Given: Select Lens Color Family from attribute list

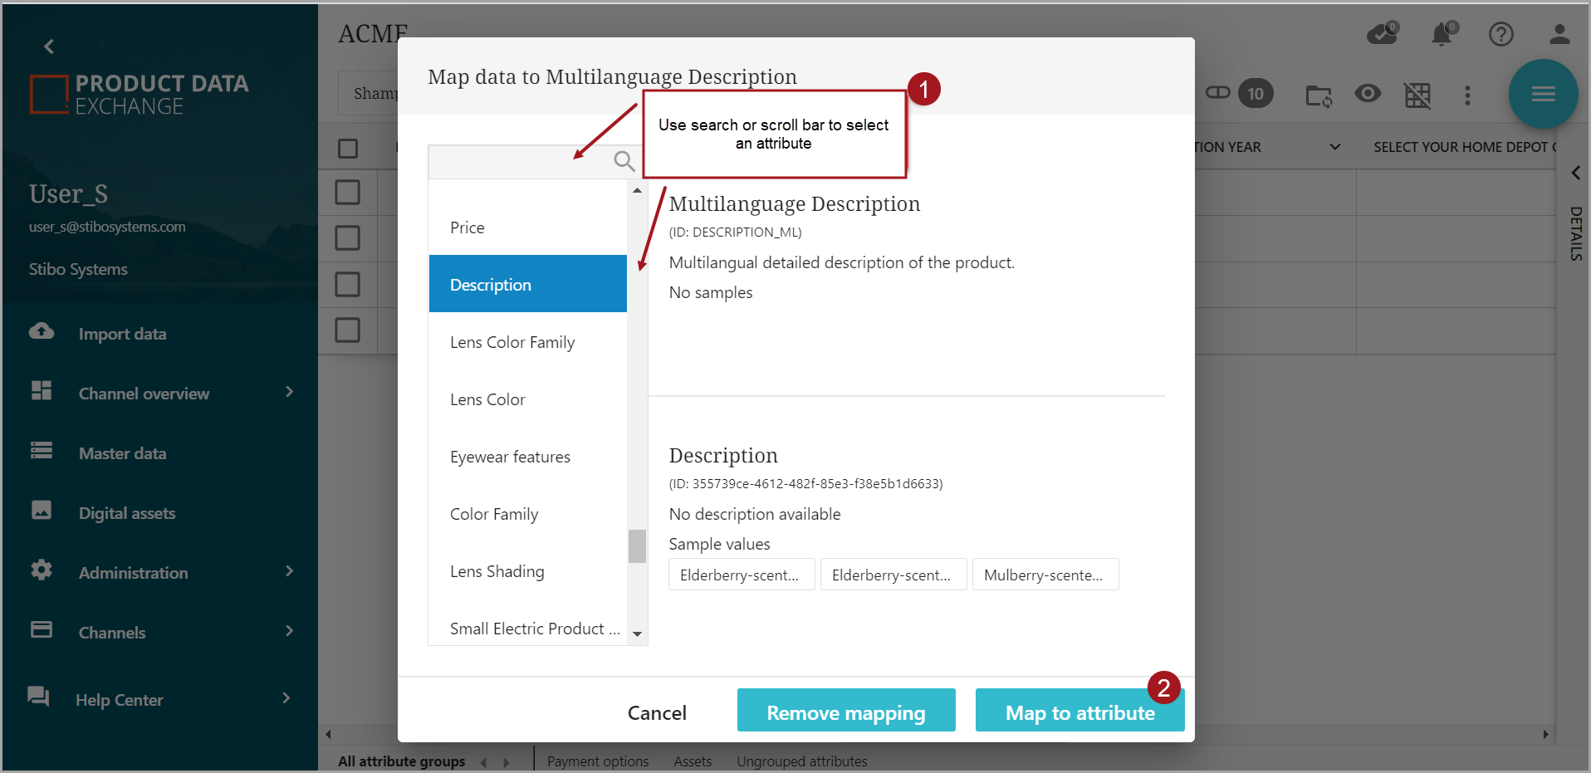Looking at the screenshot, I should point(512,342).
